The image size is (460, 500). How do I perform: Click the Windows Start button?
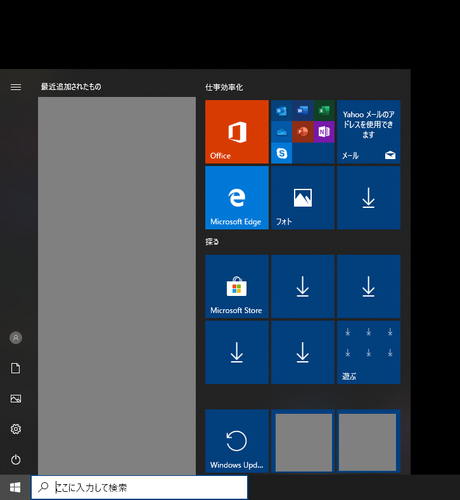[x=15, y=487]
